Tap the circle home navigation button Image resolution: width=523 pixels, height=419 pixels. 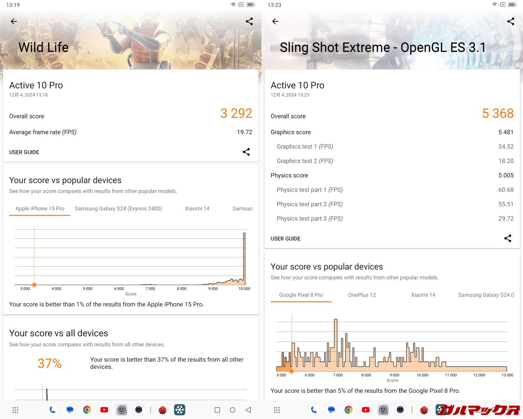coord(232,410)
